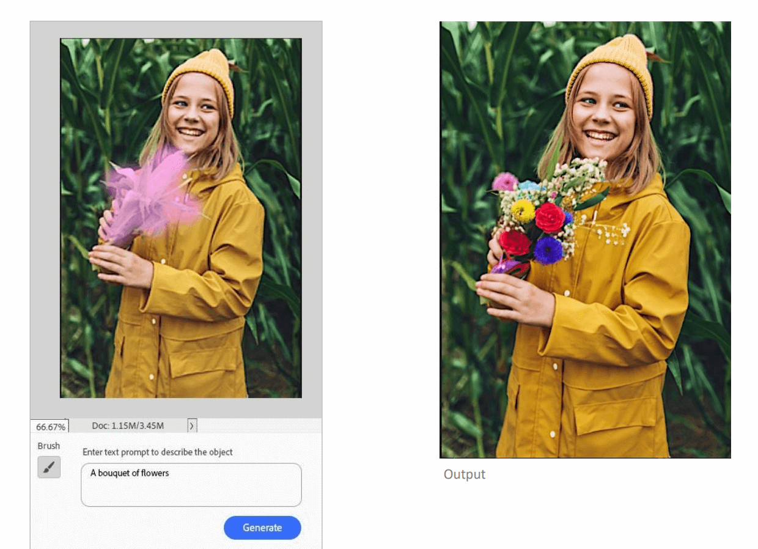Click the 'Enter text prompt to describe the object' label
This screenshot has width=758, height=549.
(158, 452)
